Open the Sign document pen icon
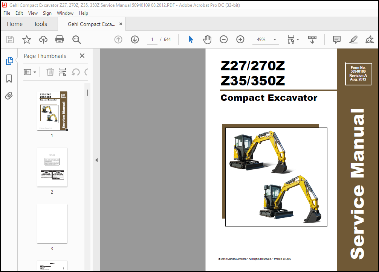The image size is (379, 272). pyautogui.click(x=370, y=40)
